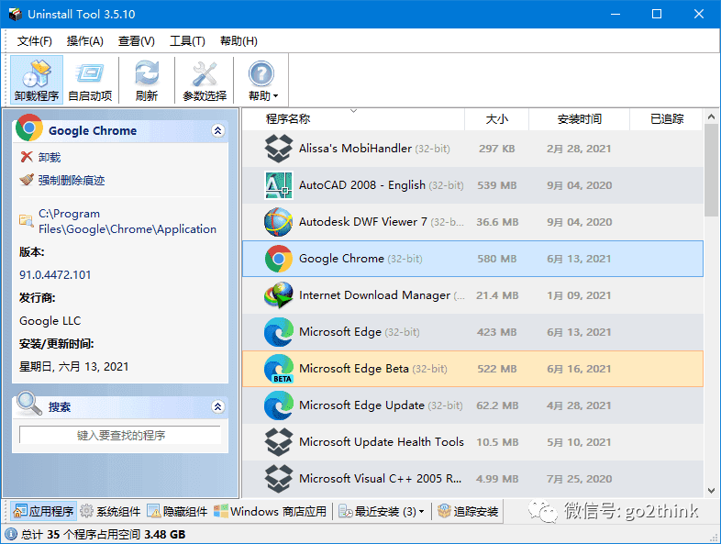This screenshot has width=721, height=544.
Task: Click the info icon in status bar
Action: [x=11, y=534]
